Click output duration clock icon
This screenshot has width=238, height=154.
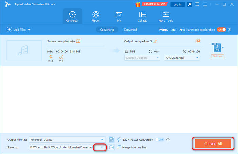point(184,51)
